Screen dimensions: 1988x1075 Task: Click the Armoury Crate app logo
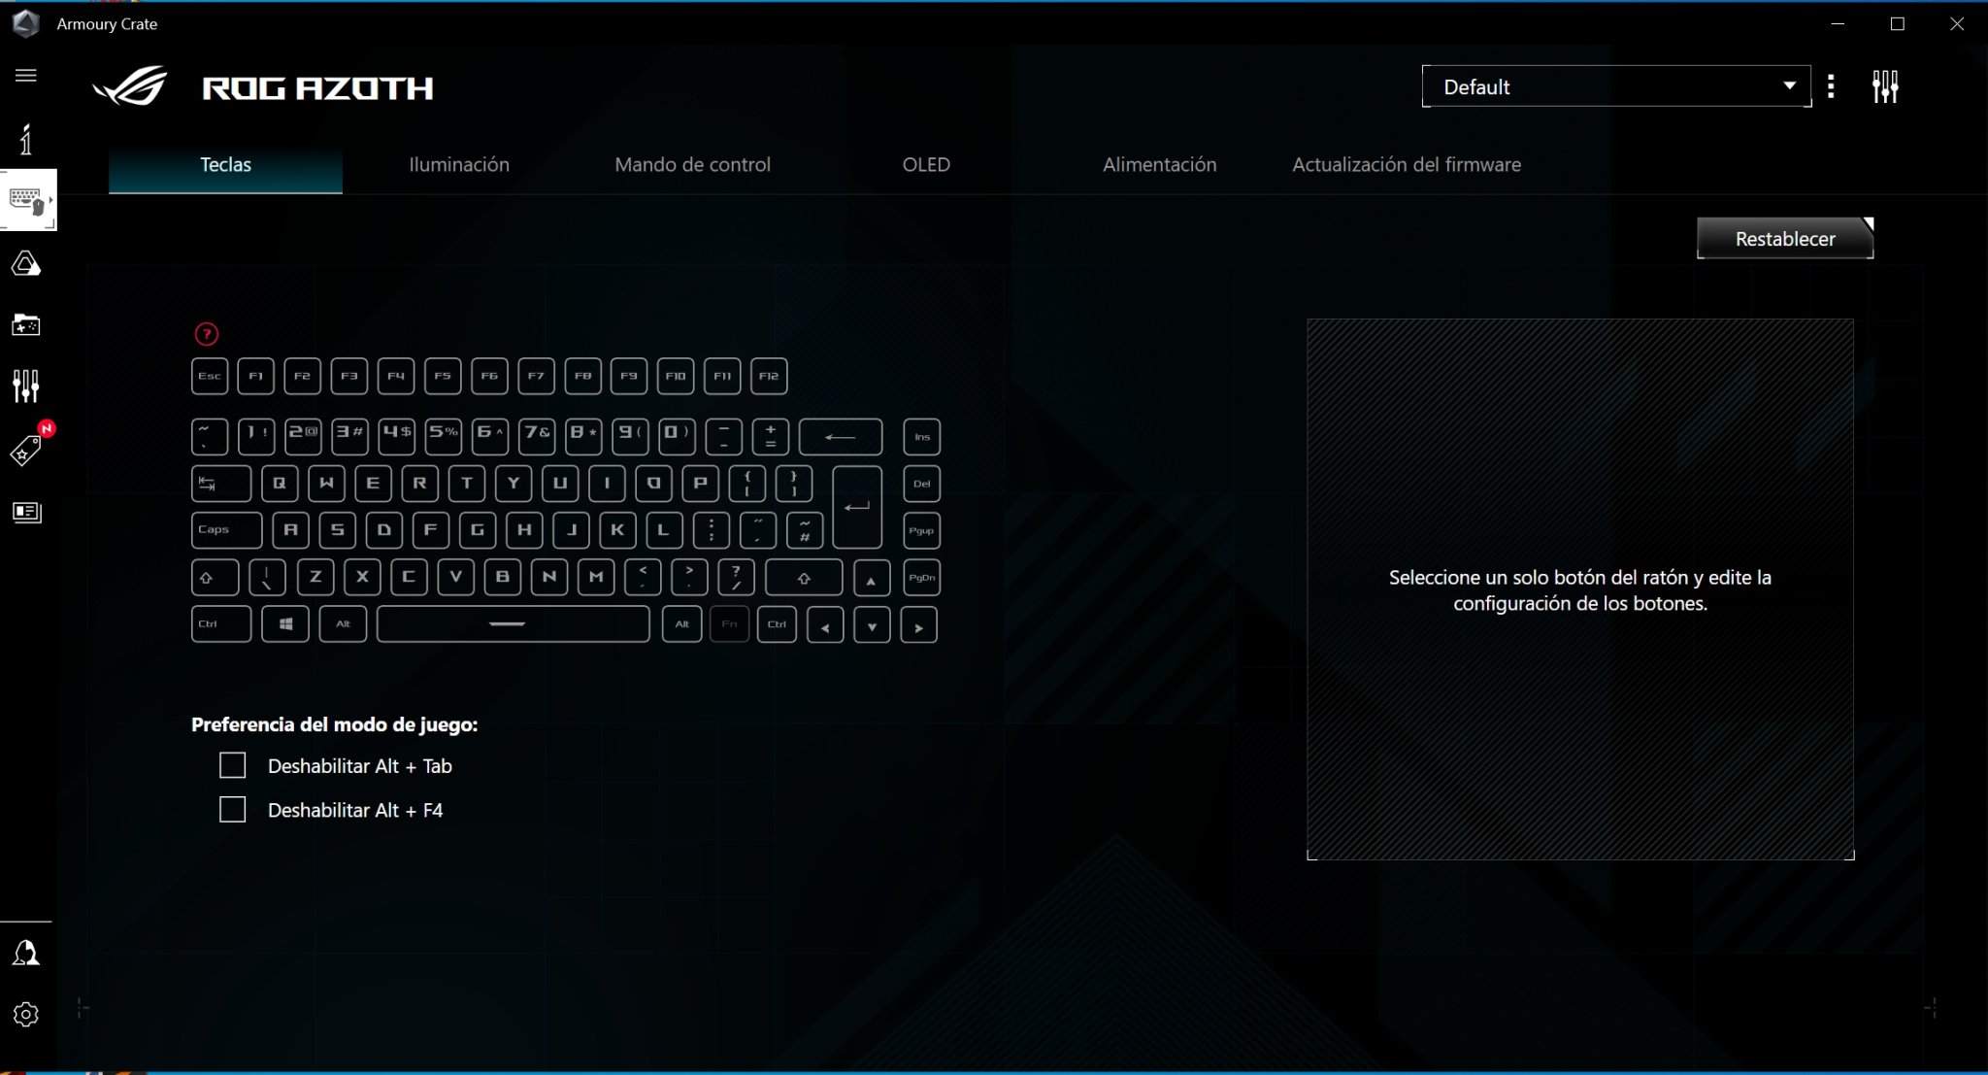[x=26, y=23]
